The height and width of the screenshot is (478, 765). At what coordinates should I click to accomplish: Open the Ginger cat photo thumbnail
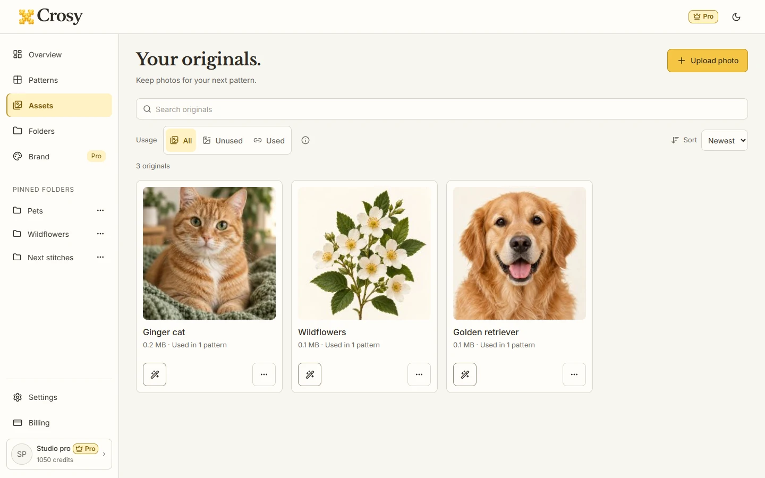[209, 253]
